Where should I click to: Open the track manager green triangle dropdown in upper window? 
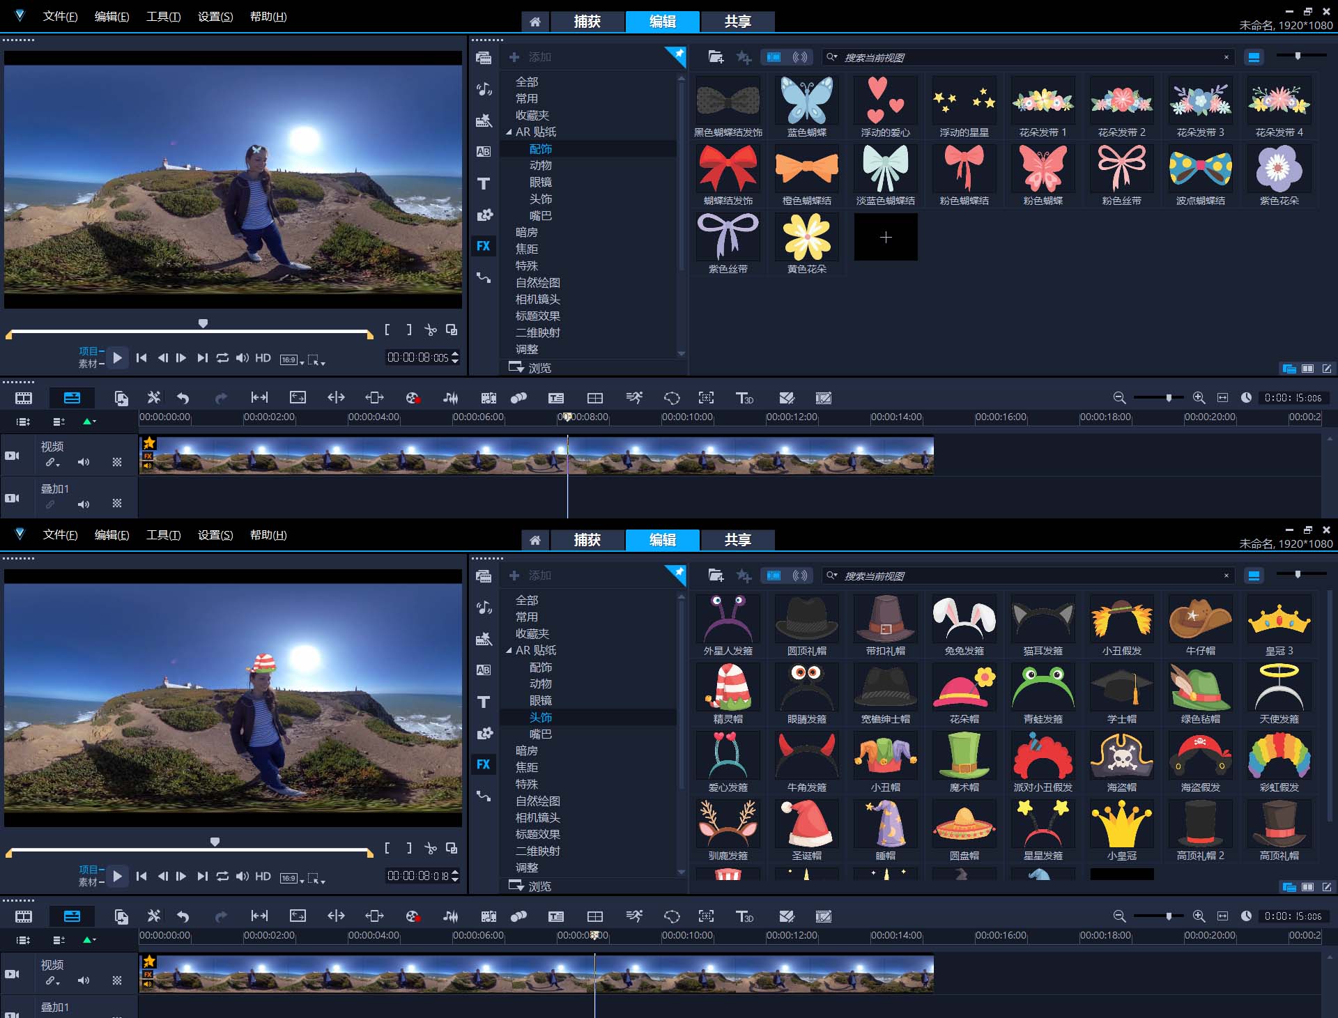click(89, 421)
